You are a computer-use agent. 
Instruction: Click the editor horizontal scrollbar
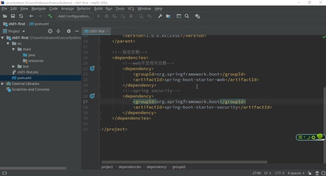coord(184,162)
